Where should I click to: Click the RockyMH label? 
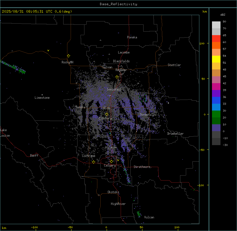67,62
